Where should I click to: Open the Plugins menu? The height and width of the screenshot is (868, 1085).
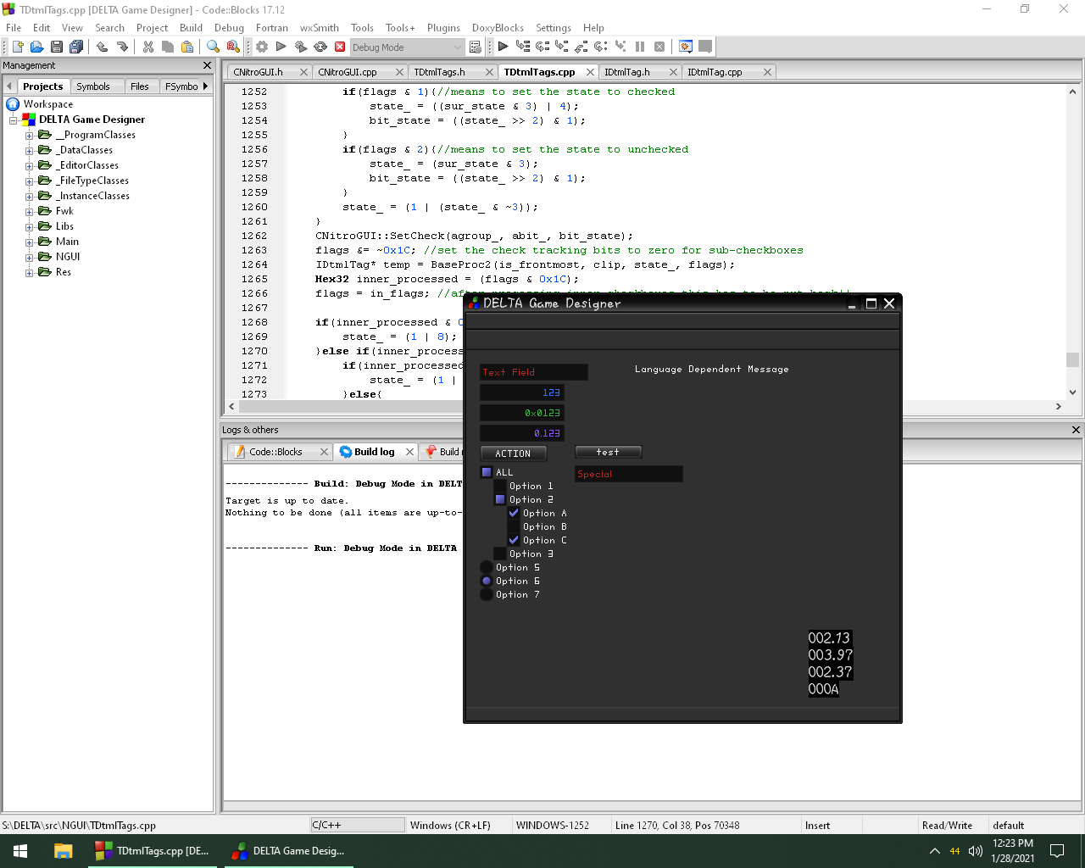tap(443, 27)
